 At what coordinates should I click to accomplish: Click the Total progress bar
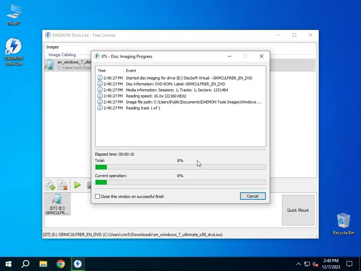click(x=180, y=167)
